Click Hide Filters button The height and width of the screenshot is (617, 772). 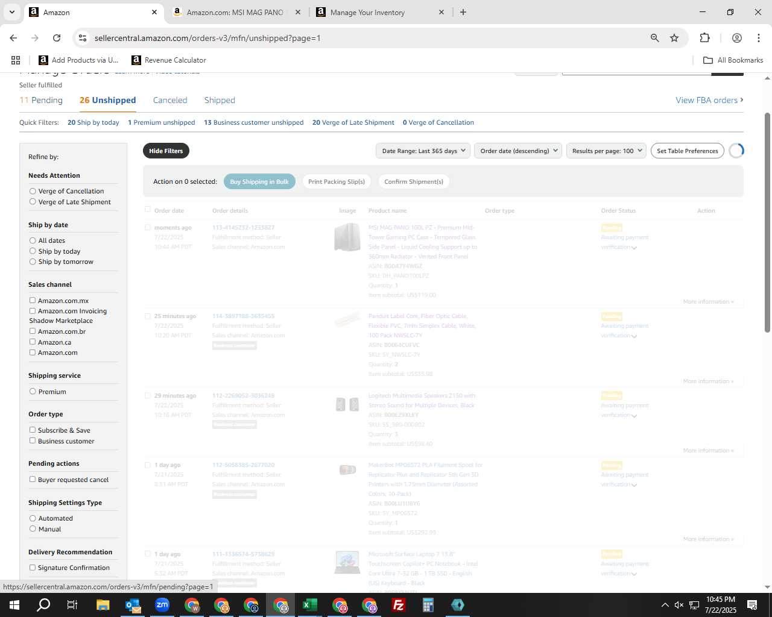click(x=166, y=151)
